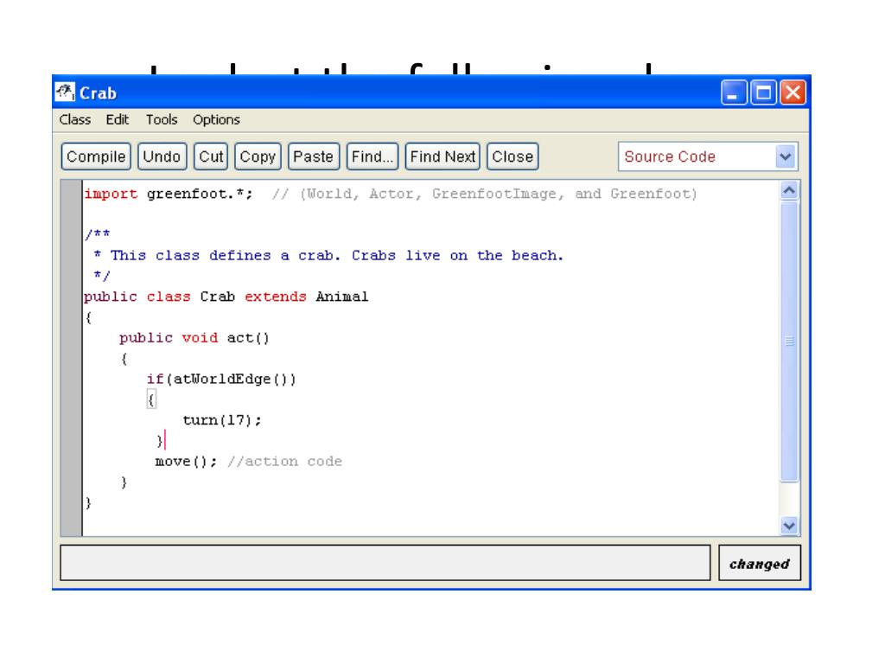Viewport: 885px width, 664px height.
Task: Click the Crab window title icon
Action: [x=65, y=92]
